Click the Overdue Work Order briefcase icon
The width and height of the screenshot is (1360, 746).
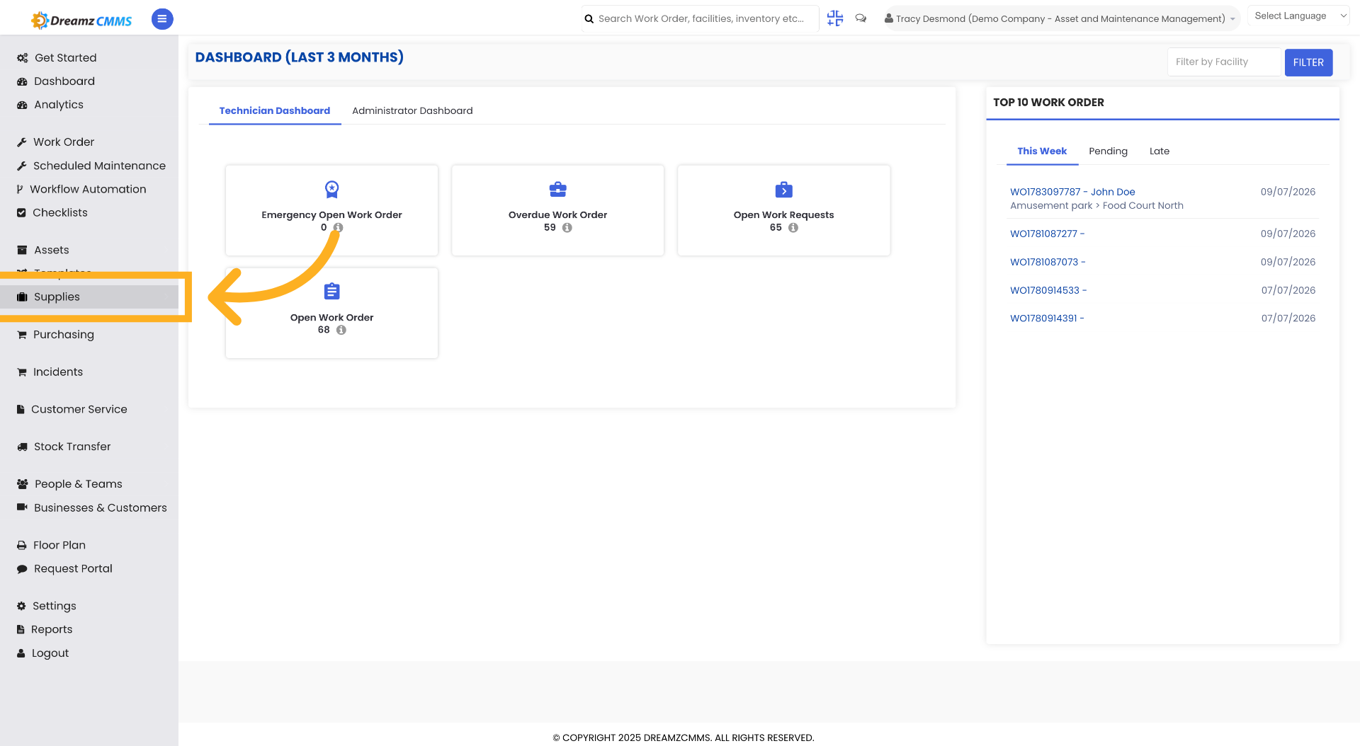(558, 189)
